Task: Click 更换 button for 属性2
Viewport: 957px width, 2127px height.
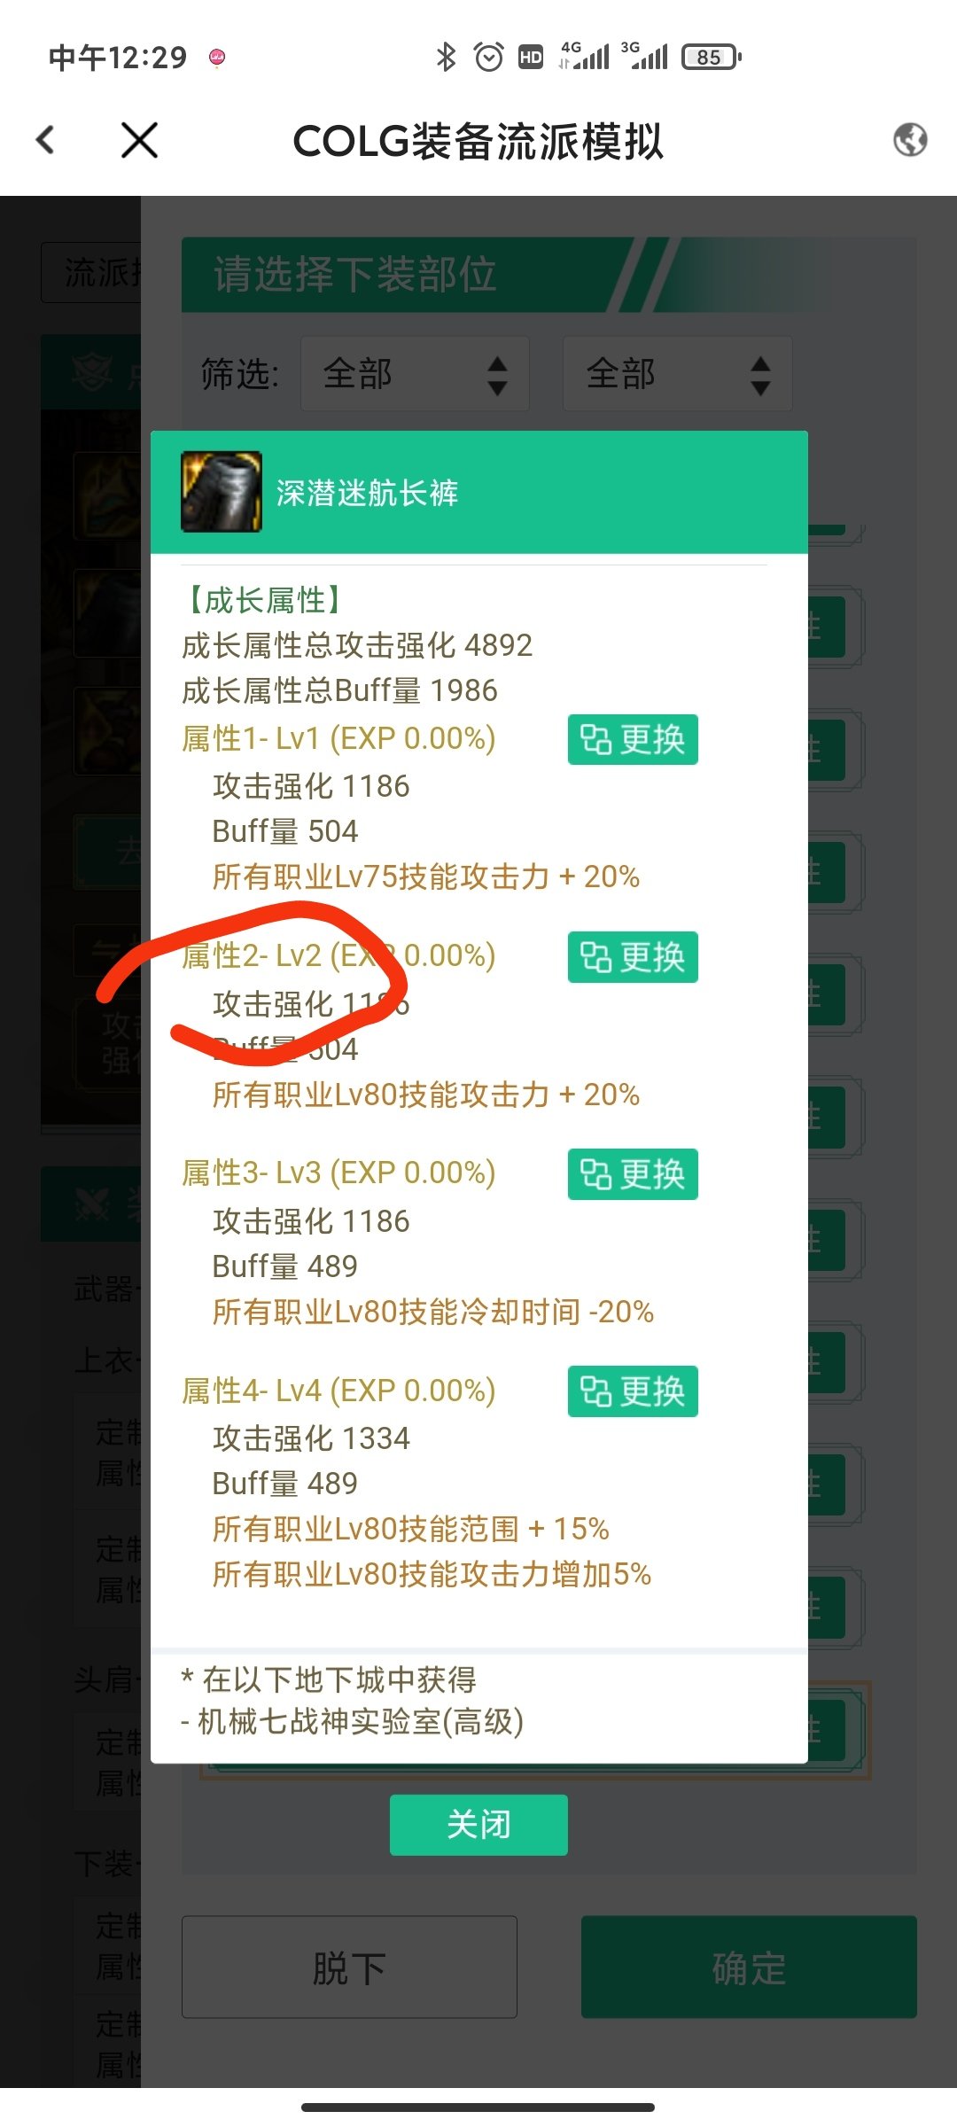Action: coord(633,957)
